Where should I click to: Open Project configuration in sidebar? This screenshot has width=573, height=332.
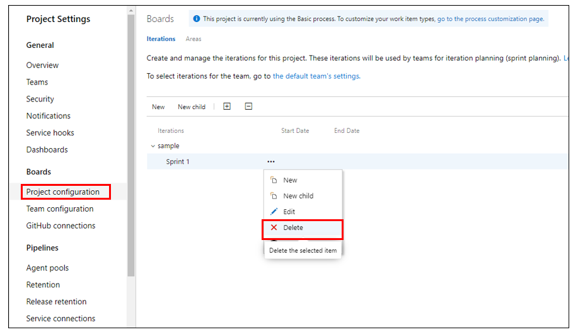click(63, 192)
